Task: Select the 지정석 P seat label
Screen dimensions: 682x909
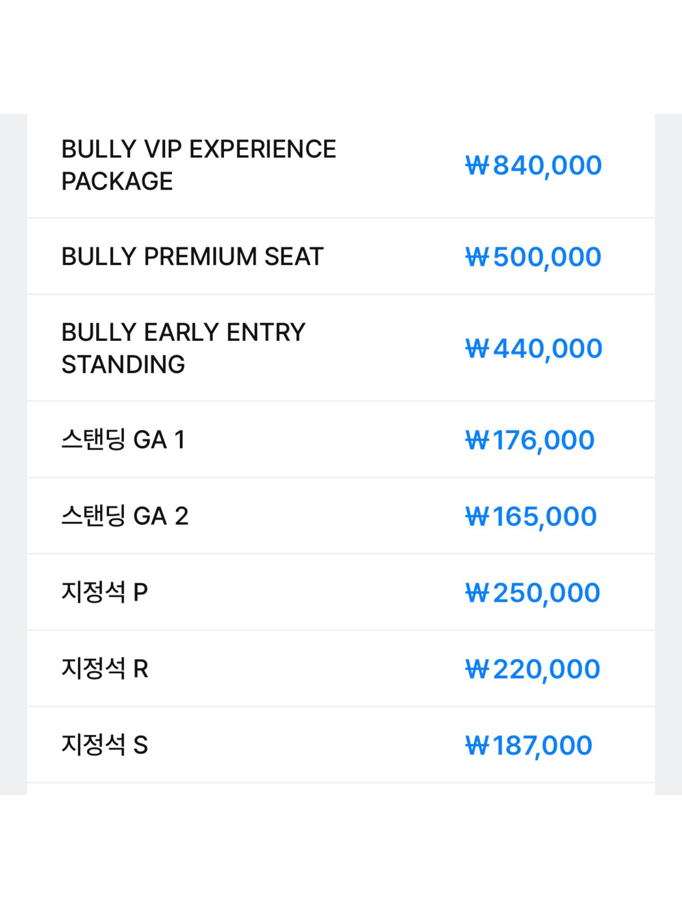Action: [x=105, y=592]
